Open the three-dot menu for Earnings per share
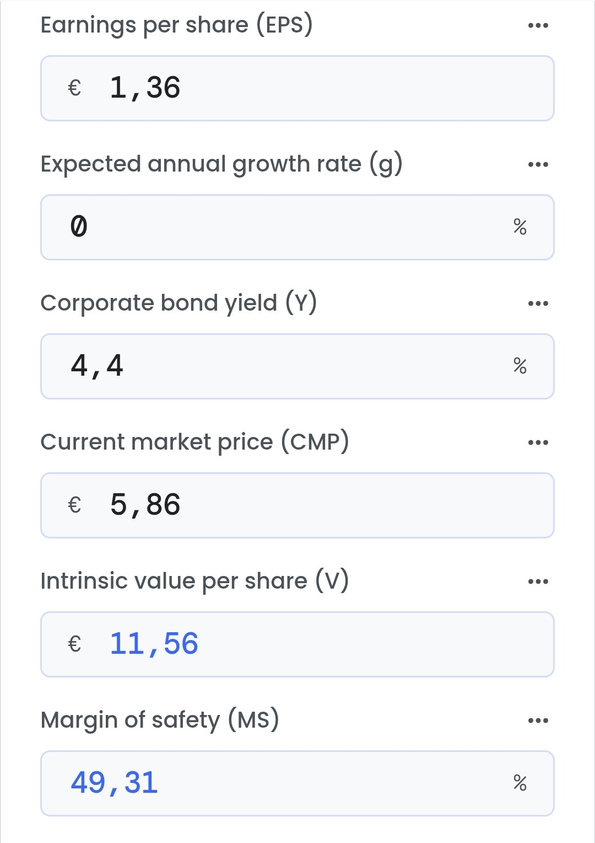Viewport: 595px width, 843px height. tap(538, 25)
